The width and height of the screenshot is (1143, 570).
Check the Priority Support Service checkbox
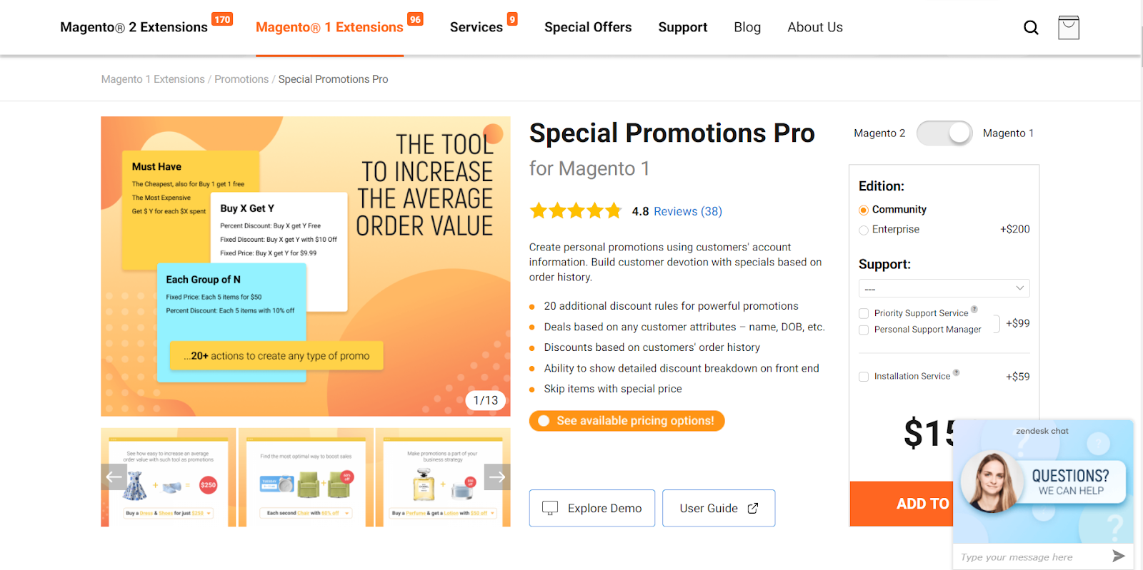(864, 313)
